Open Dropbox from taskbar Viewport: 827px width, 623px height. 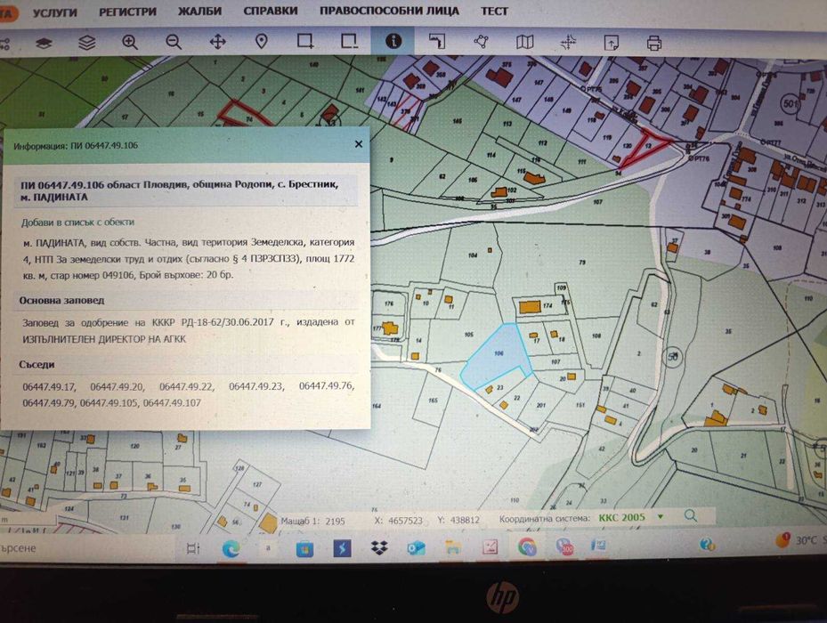point(379,548)
